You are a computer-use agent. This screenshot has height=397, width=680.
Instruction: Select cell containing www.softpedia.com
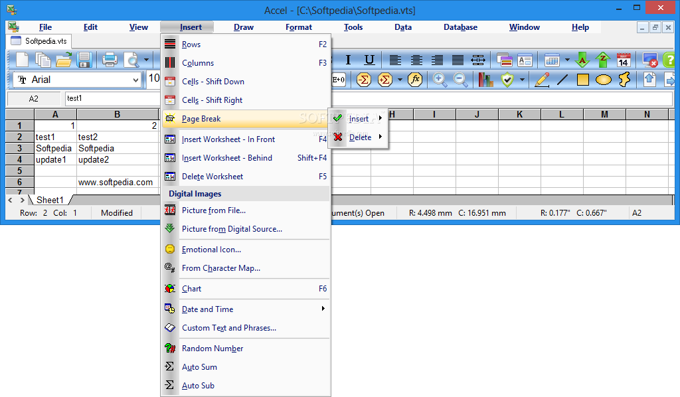pyautogui.click(x=118, y=182)
